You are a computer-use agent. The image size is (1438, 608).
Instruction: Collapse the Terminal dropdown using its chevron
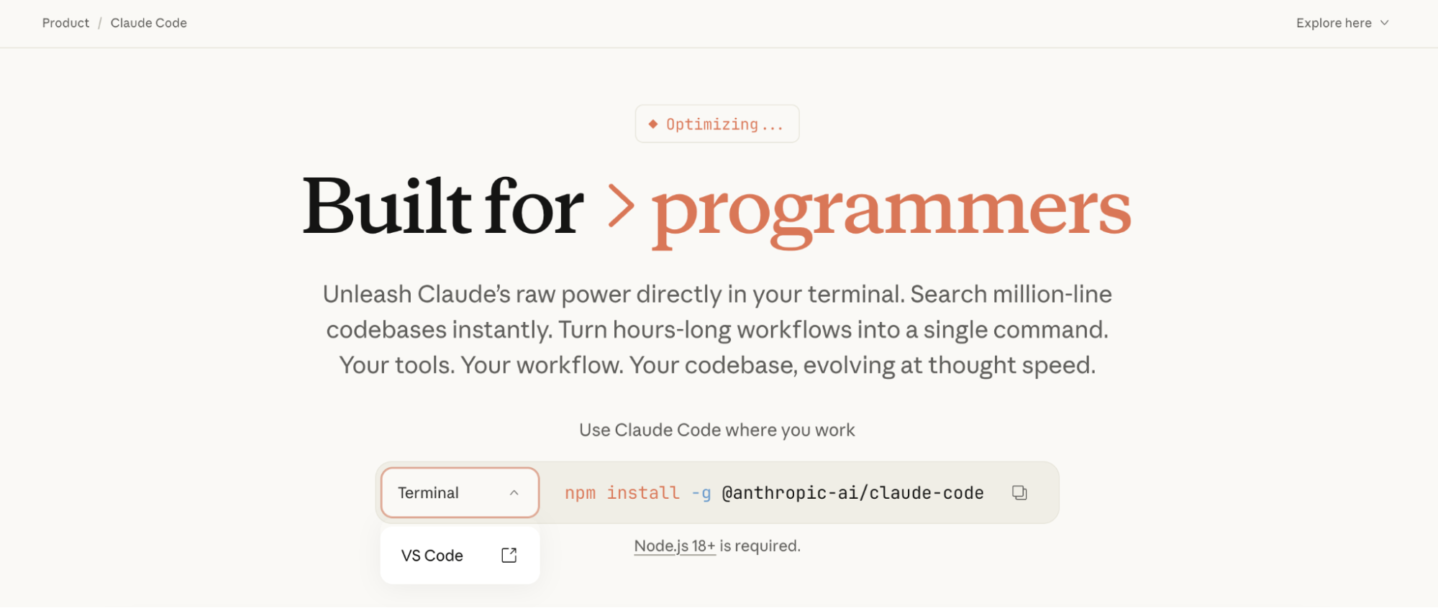(514, 493)
